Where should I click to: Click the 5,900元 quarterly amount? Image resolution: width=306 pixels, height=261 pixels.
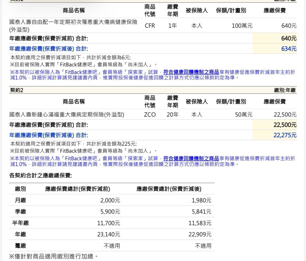pyautogui.click(x=110, y=212)
